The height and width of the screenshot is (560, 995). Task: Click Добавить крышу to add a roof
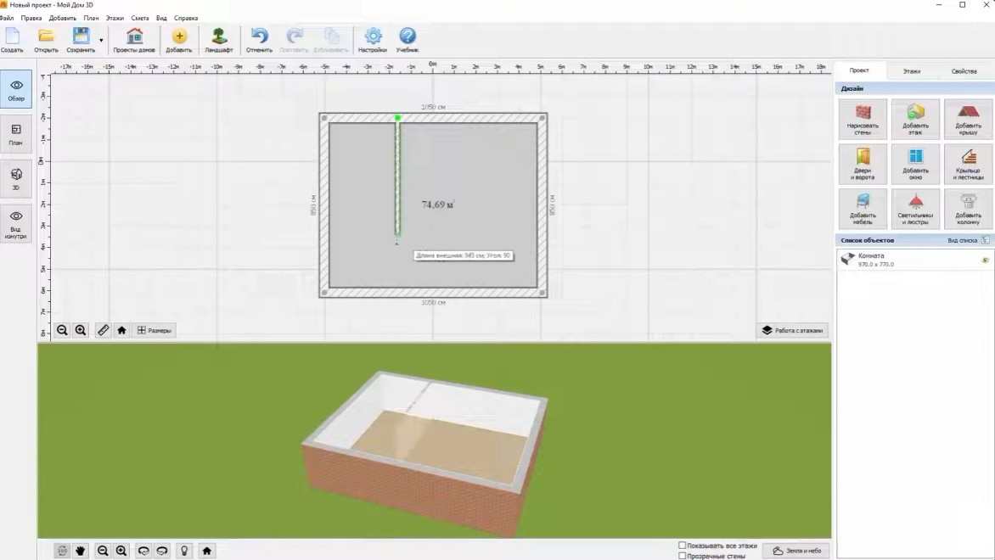tap(968, 120)
